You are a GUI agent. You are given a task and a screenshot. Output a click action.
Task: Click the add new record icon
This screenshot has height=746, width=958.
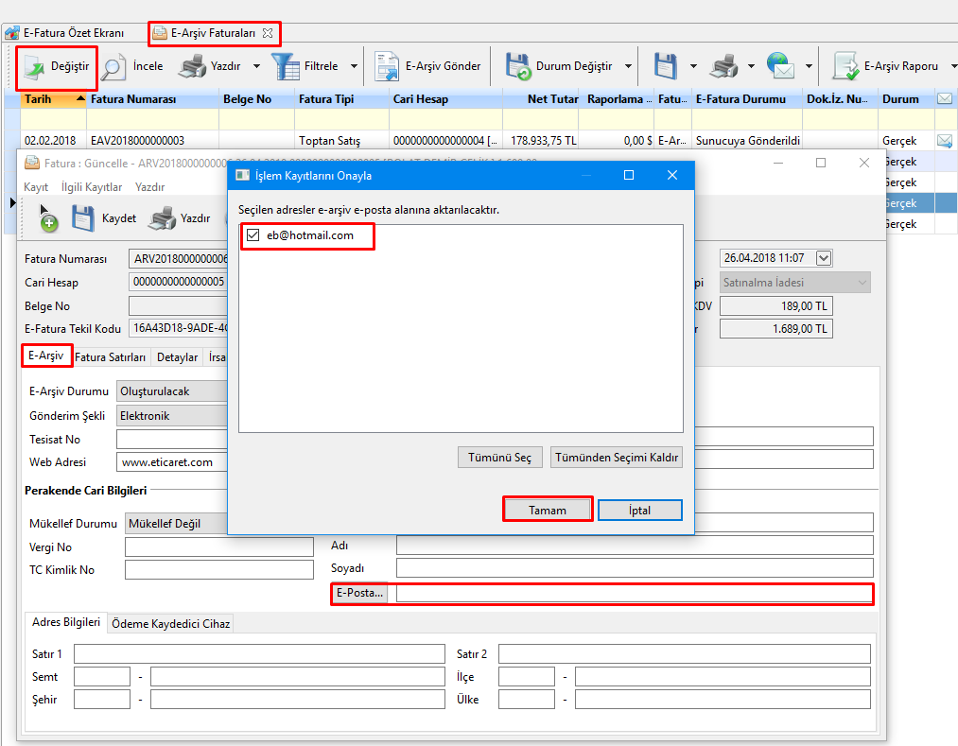(47, 220)
